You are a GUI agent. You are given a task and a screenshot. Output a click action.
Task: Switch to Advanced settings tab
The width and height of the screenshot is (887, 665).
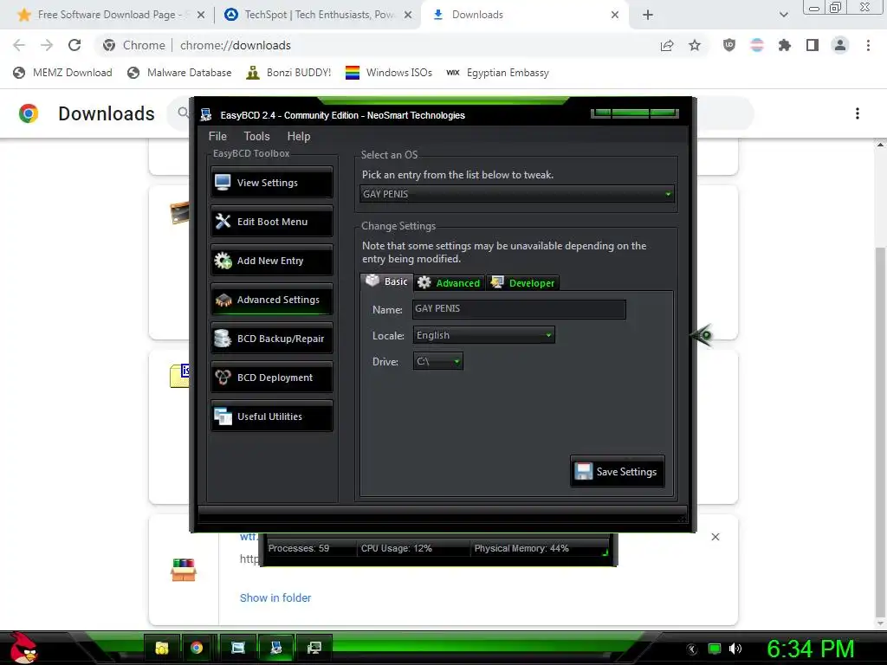(450, 283)
